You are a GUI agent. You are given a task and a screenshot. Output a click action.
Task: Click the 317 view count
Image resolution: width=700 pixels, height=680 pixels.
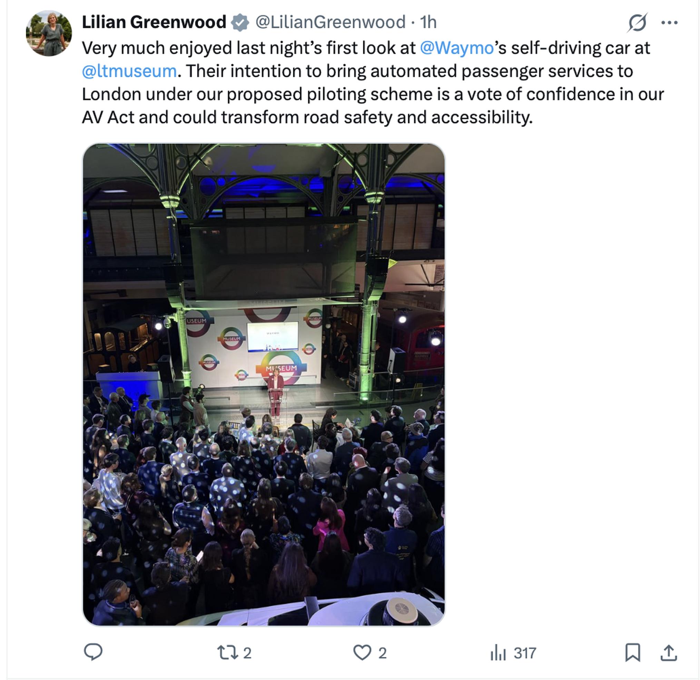click(x=525, y=653)
